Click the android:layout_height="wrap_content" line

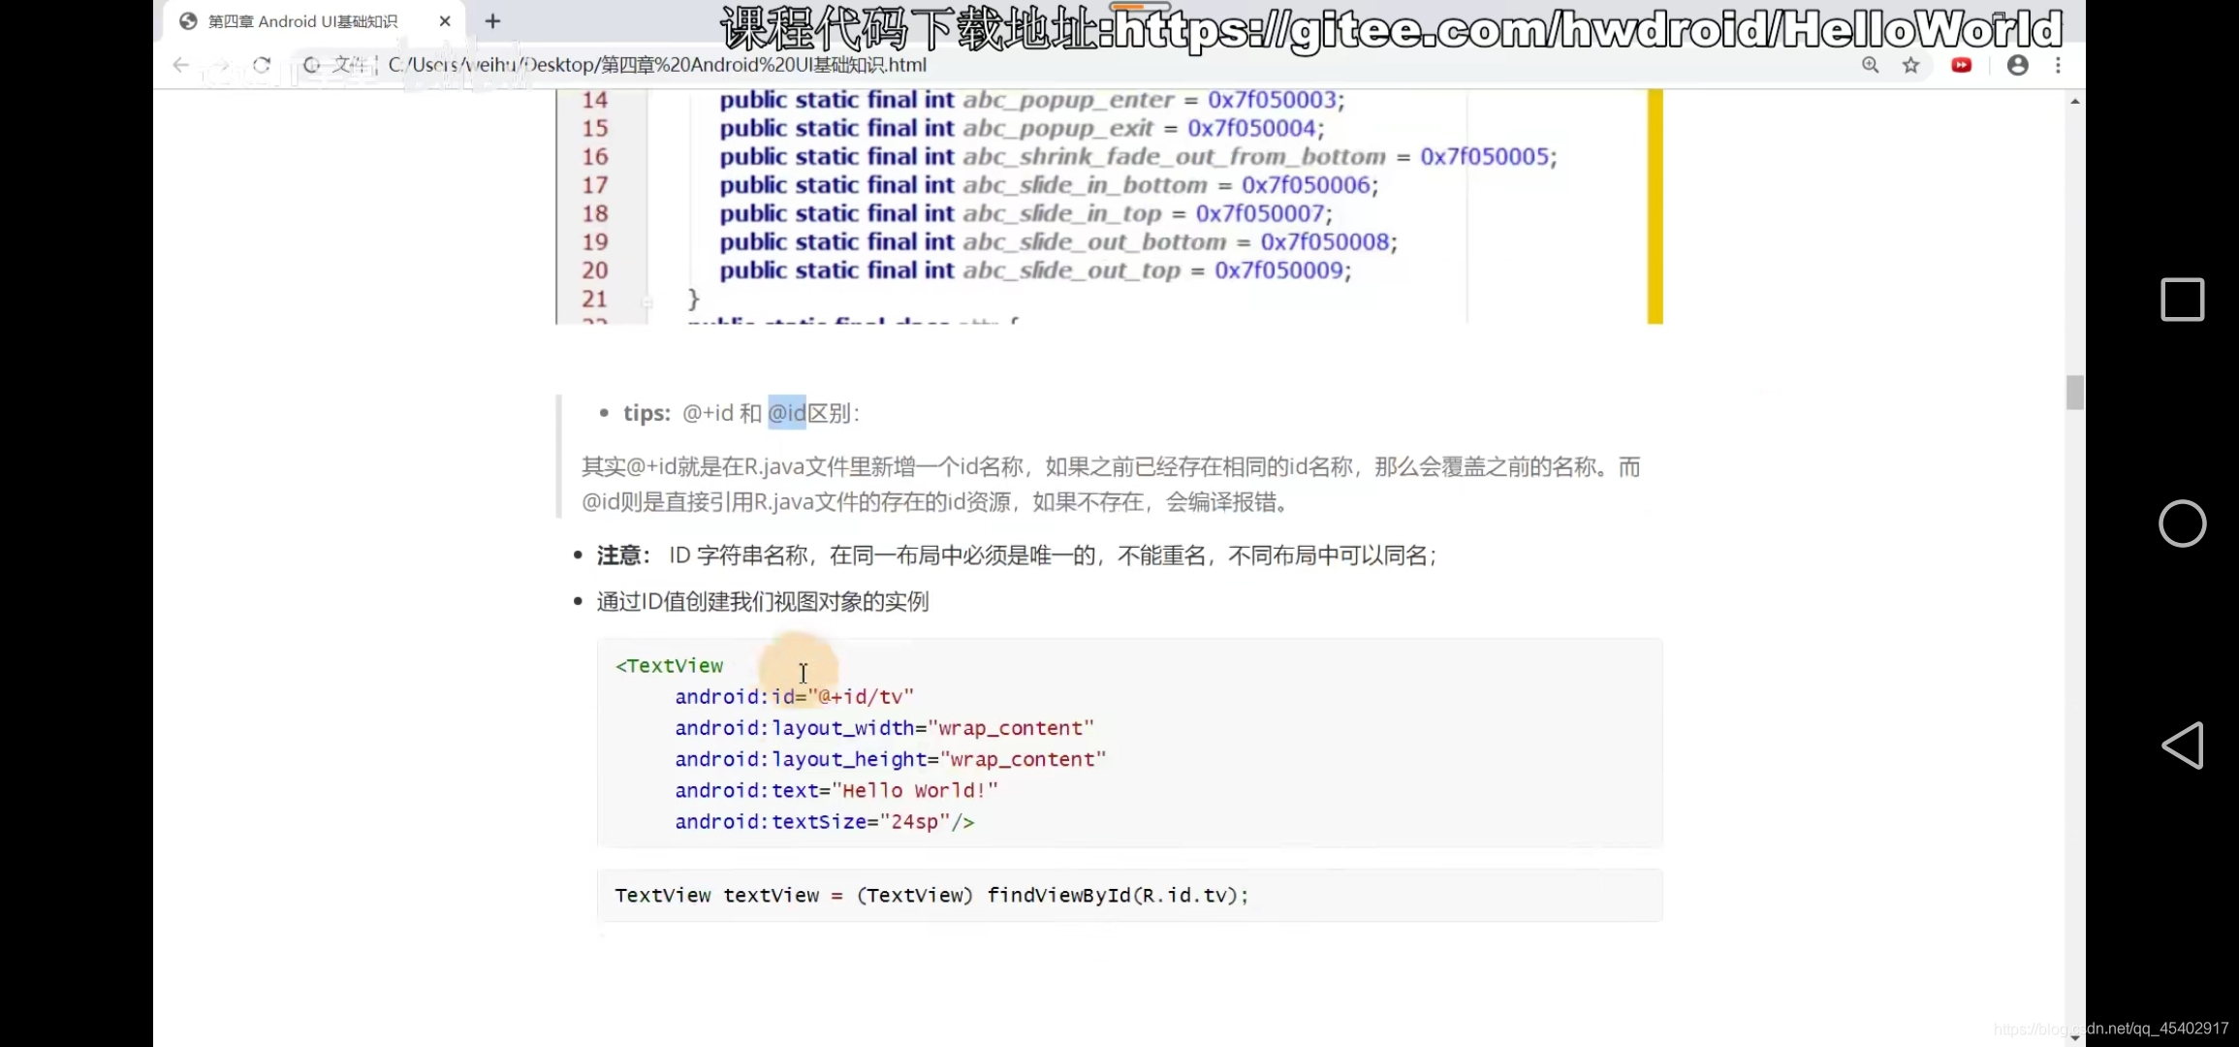(891, 759)
